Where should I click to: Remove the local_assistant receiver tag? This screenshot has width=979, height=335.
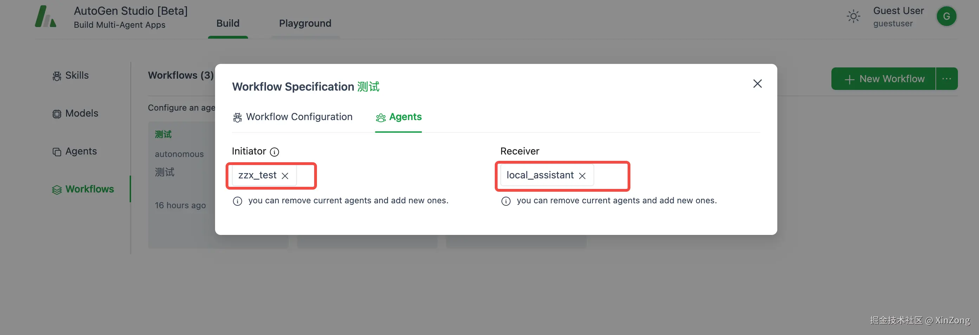click(x=582, y=176)
